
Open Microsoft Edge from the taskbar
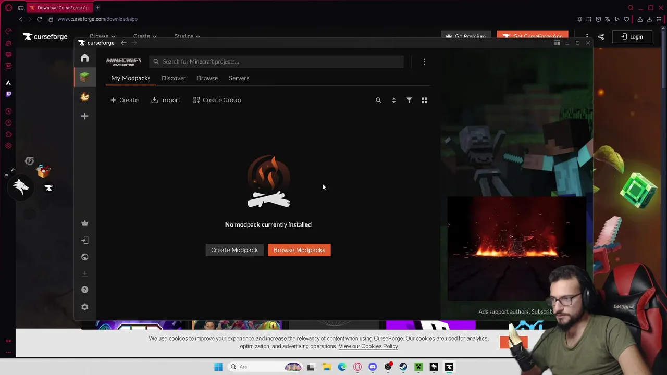click(x=342, y=367)
